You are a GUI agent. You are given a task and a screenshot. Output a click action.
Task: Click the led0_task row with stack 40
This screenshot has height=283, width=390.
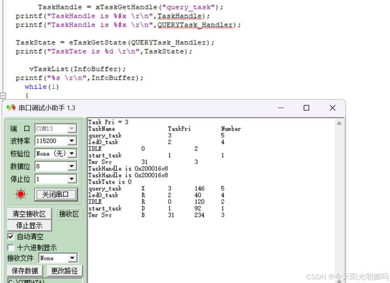pos(156,195)
